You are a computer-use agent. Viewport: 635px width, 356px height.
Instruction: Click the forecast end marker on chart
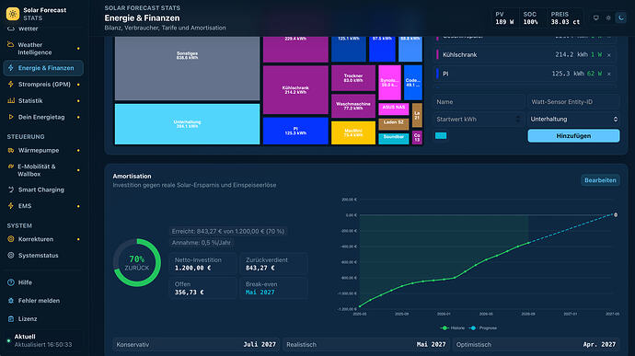616,215
